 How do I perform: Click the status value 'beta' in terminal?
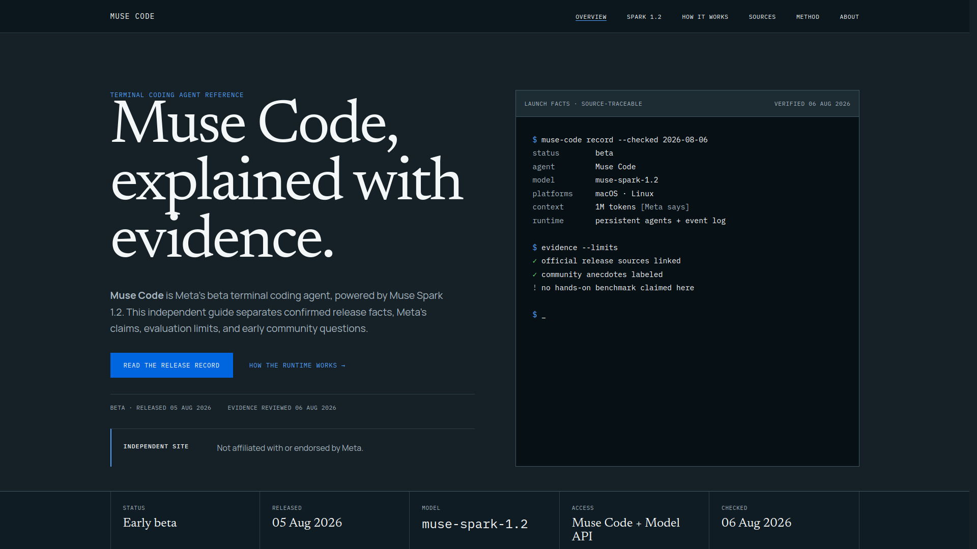coord(604,153)
